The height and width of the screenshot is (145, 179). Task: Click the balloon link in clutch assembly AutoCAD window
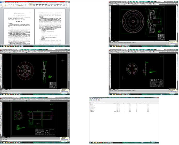click(173, 43)
